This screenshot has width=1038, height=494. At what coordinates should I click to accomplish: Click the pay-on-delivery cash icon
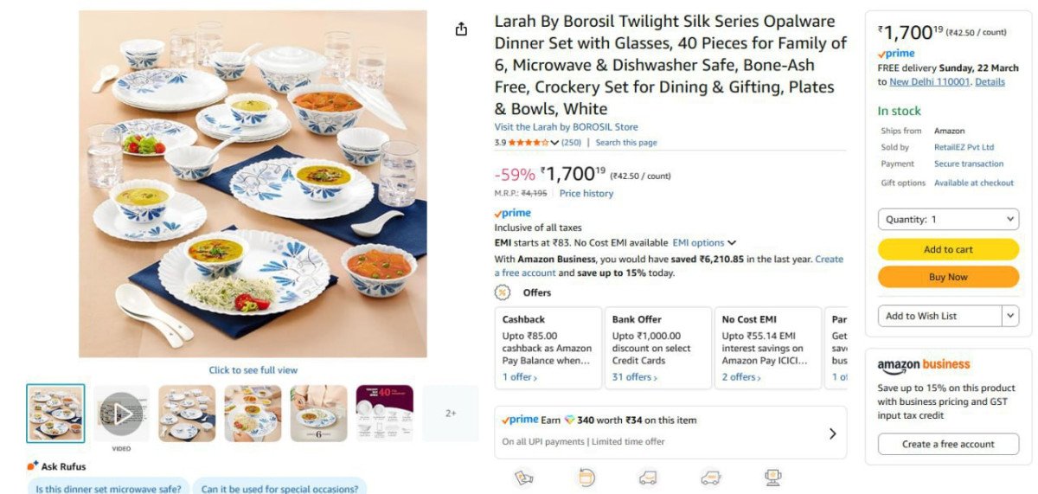pos(523,478)
